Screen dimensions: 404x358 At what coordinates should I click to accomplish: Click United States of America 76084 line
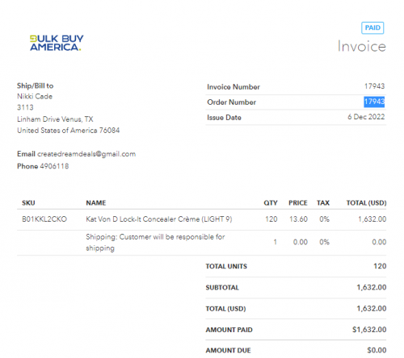click(x=69, y=131)
